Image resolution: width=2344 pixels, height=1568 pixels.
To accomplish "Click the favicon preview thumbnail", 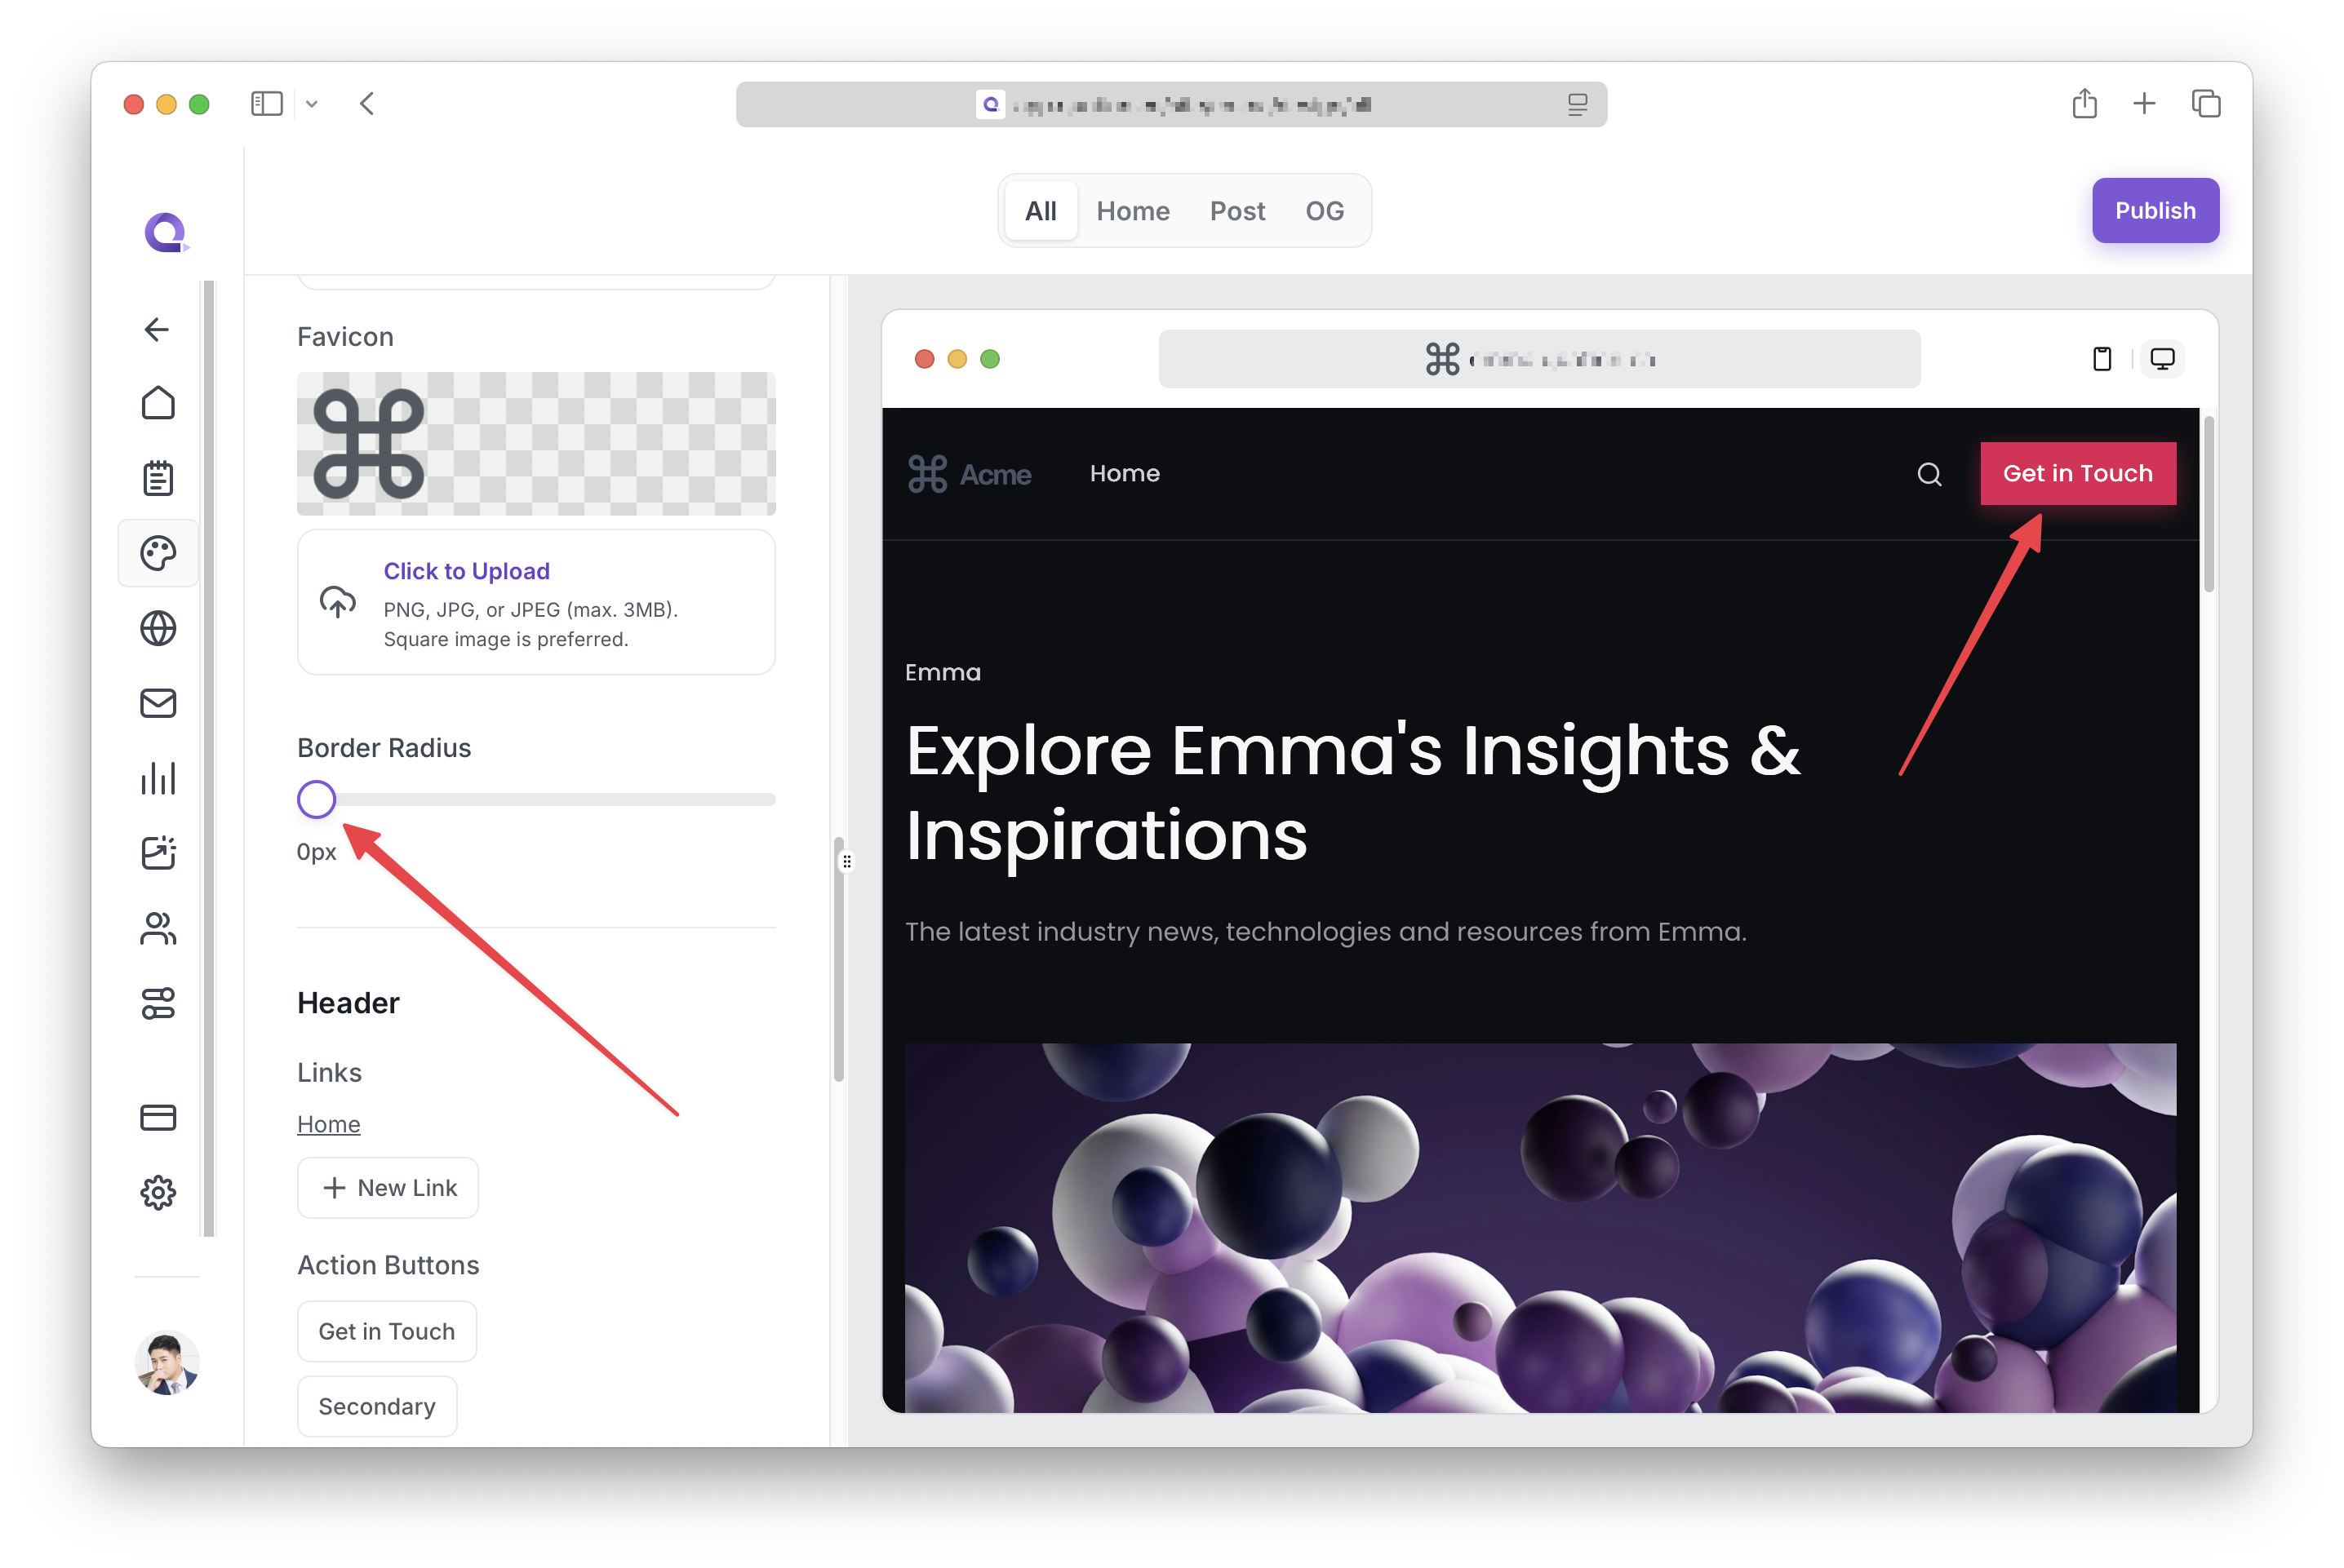I will pos(536,444).
